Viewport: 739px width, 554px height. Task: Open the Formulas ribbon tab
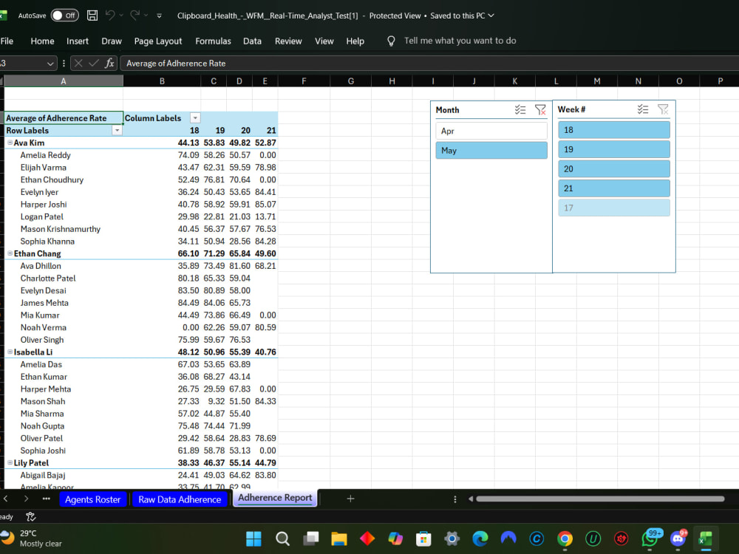213,41
